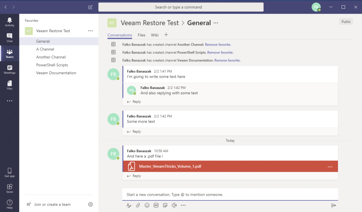This screenshot has width=362, height=212.
Task: Remove favorite for PowerShell Scripts
Action: pos(220,53)
